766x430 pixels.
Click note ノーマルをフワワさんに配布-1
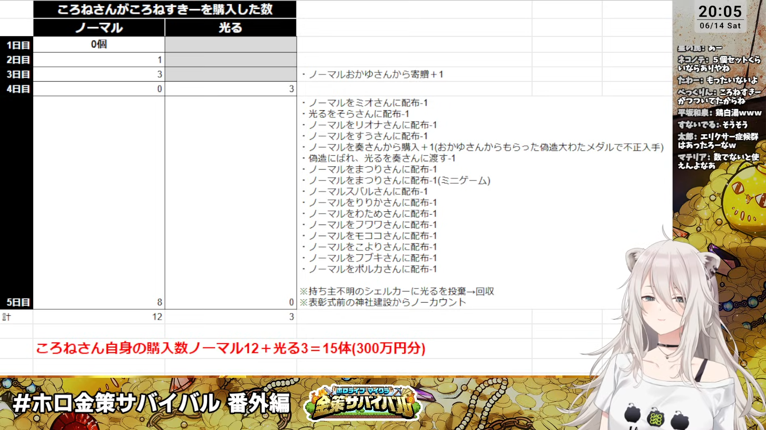(369, 225)
